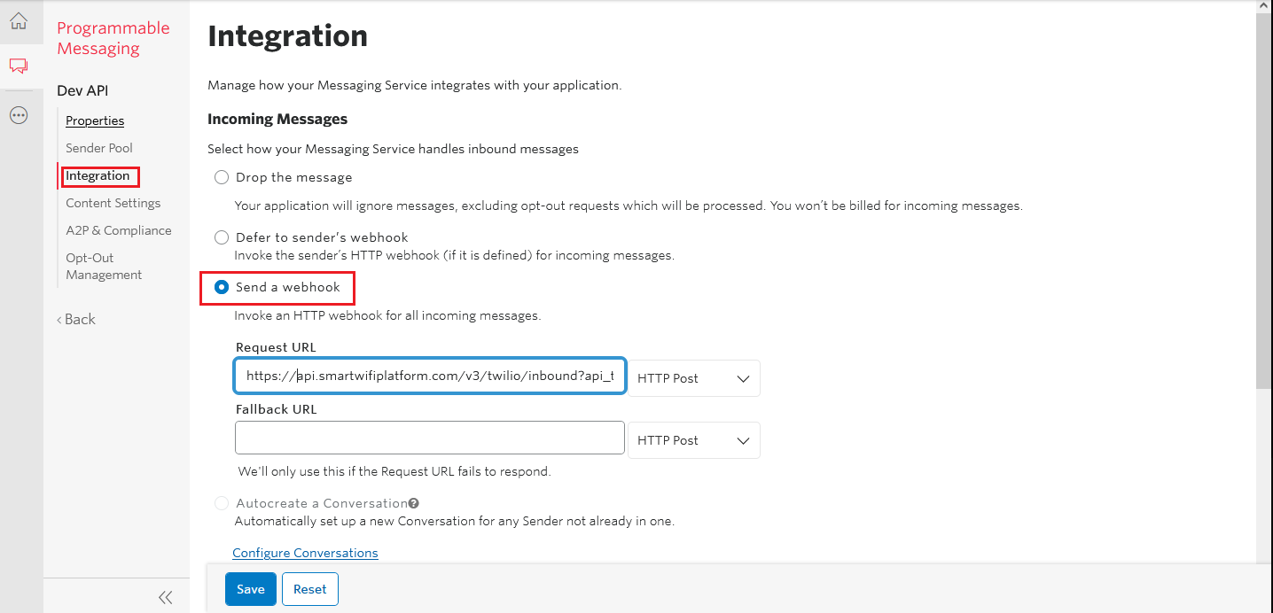Select Drop the message radio button

(x=222, y=177)
